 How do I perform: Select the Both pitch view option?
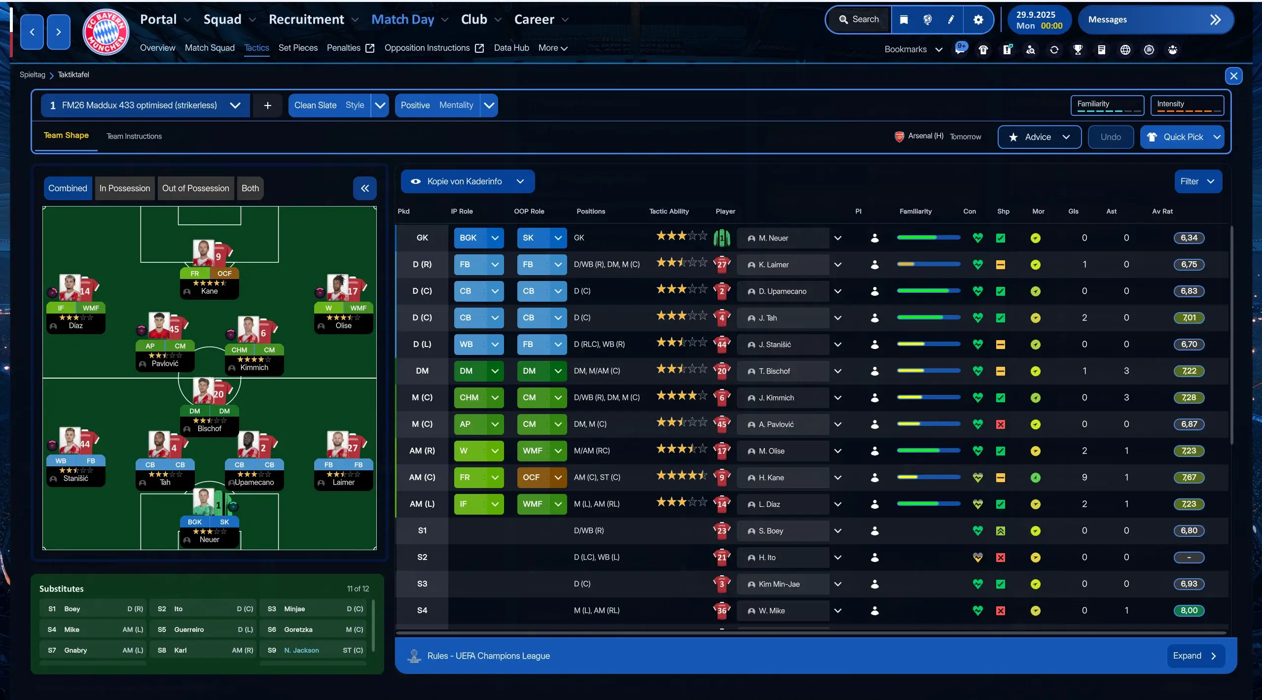[250, 188]
